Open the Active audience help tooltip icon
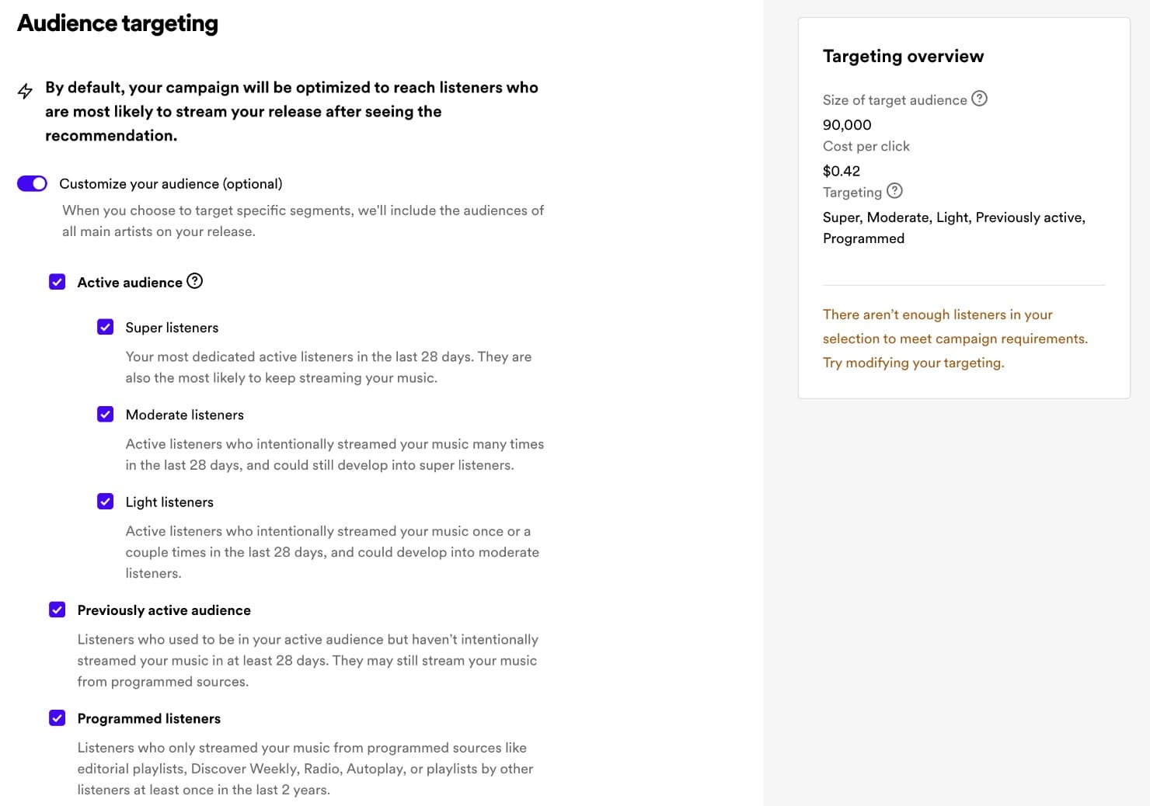 (x=195, y=281)
